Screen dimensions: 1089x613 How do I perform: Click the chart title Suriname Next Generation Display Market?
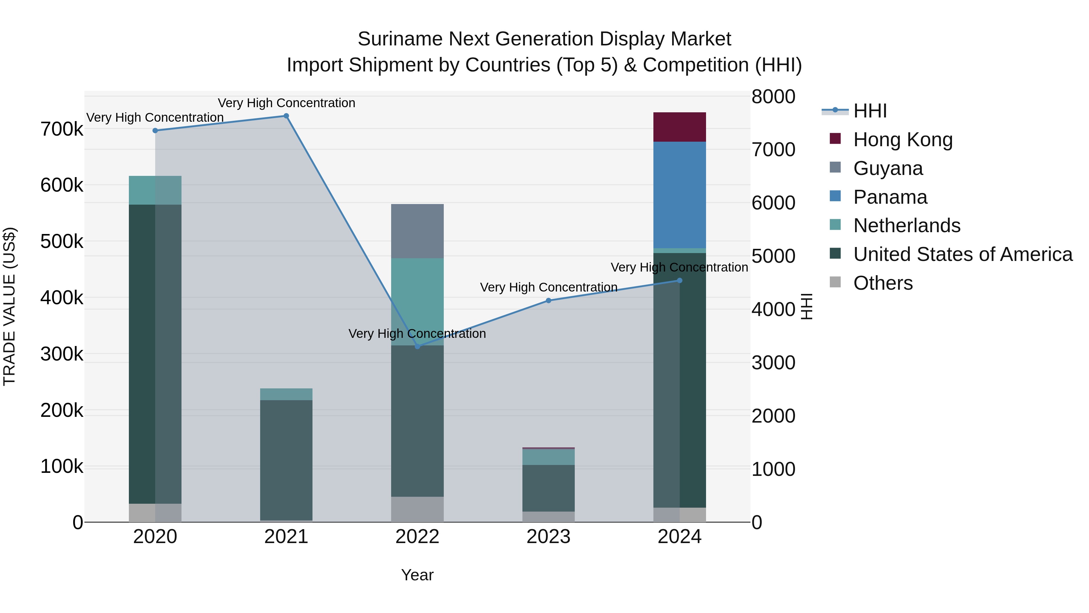coord(544,39)
